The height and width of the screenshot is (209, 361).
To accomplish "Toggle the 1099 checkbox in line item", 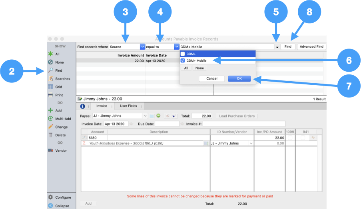I will [290, 138].
